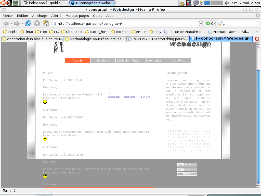Click the clock showing dim 7 mai

tap(245, 3)
